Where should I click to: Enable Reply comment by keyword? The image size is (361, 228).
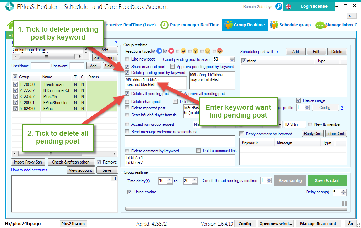pos(241,134)
